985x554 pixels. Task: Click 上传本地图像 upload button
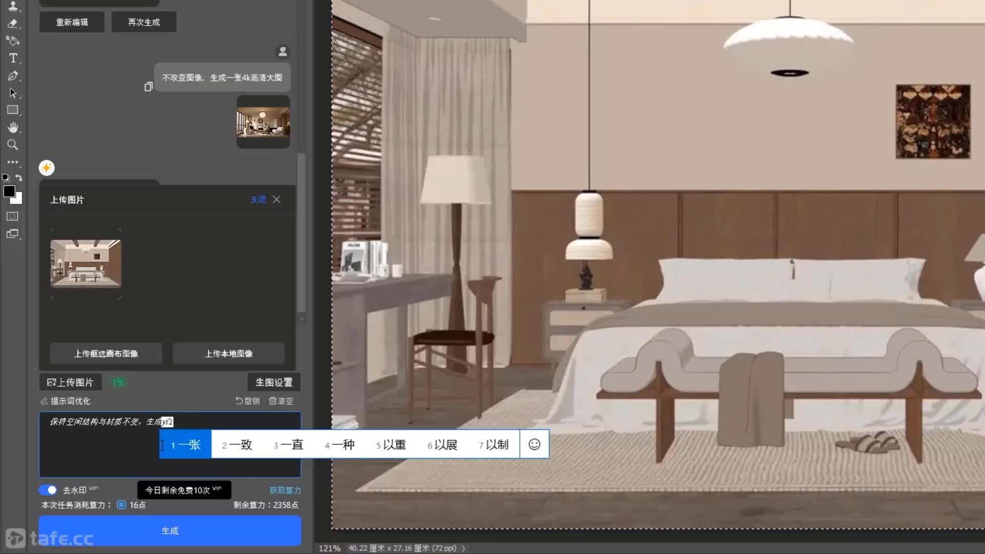(229, 353)
